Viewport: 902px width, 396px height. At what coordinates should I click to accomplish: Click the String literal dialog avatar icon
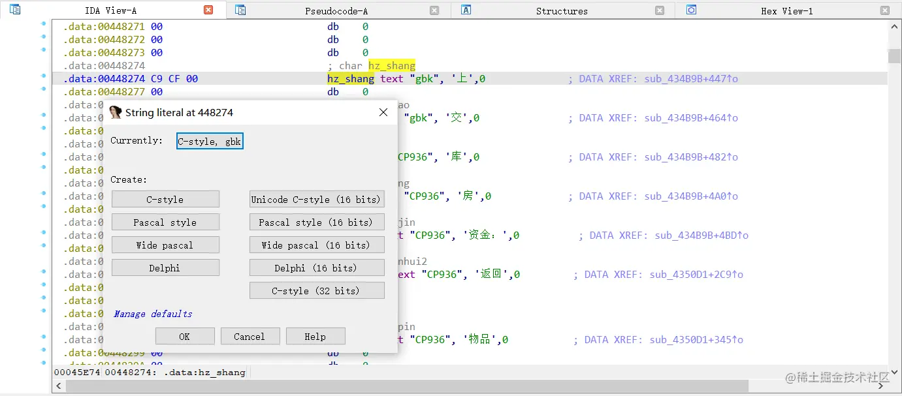click(116, 112)
